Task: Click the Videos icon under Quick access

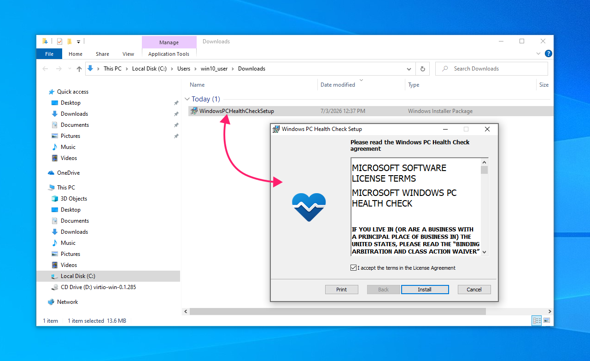Action: point(55,158)
